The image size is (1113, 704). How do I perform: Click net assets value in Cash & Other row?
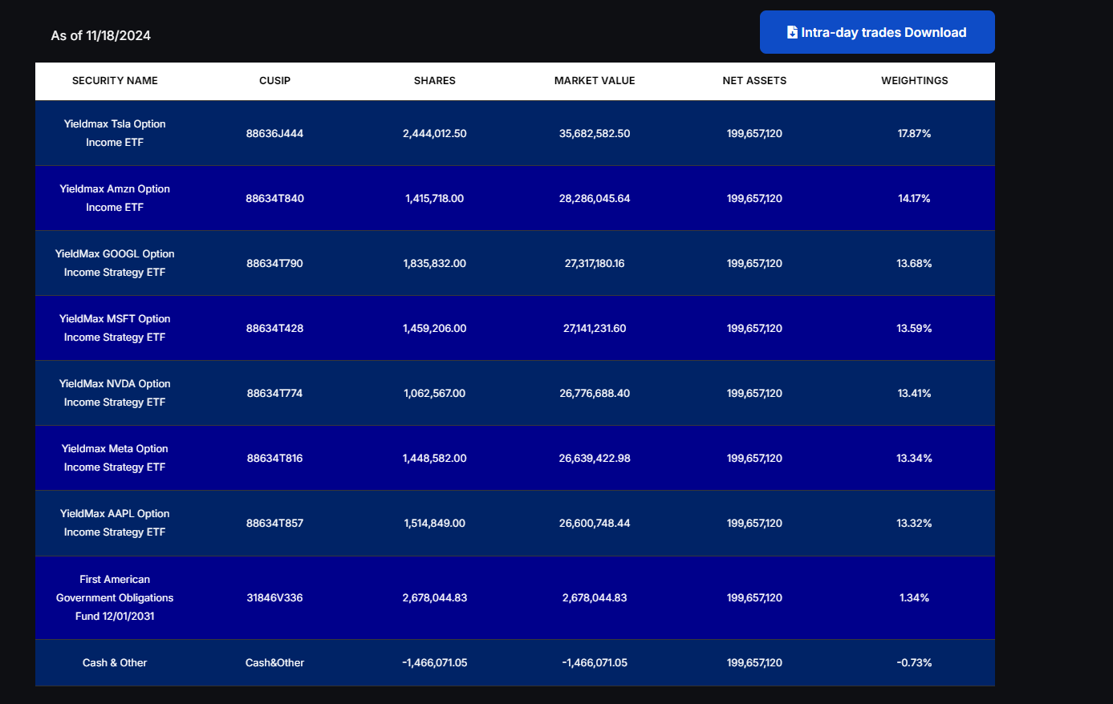754,662
